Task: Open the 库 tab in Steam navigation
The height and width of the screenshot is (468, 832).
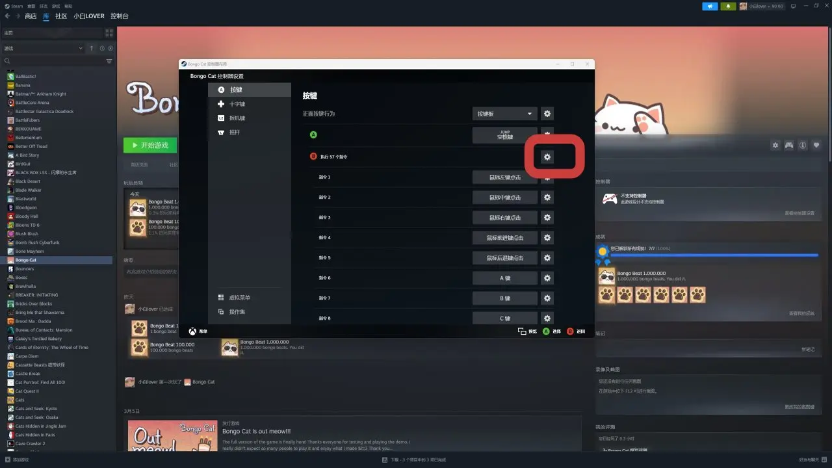Action: [46, 16]
